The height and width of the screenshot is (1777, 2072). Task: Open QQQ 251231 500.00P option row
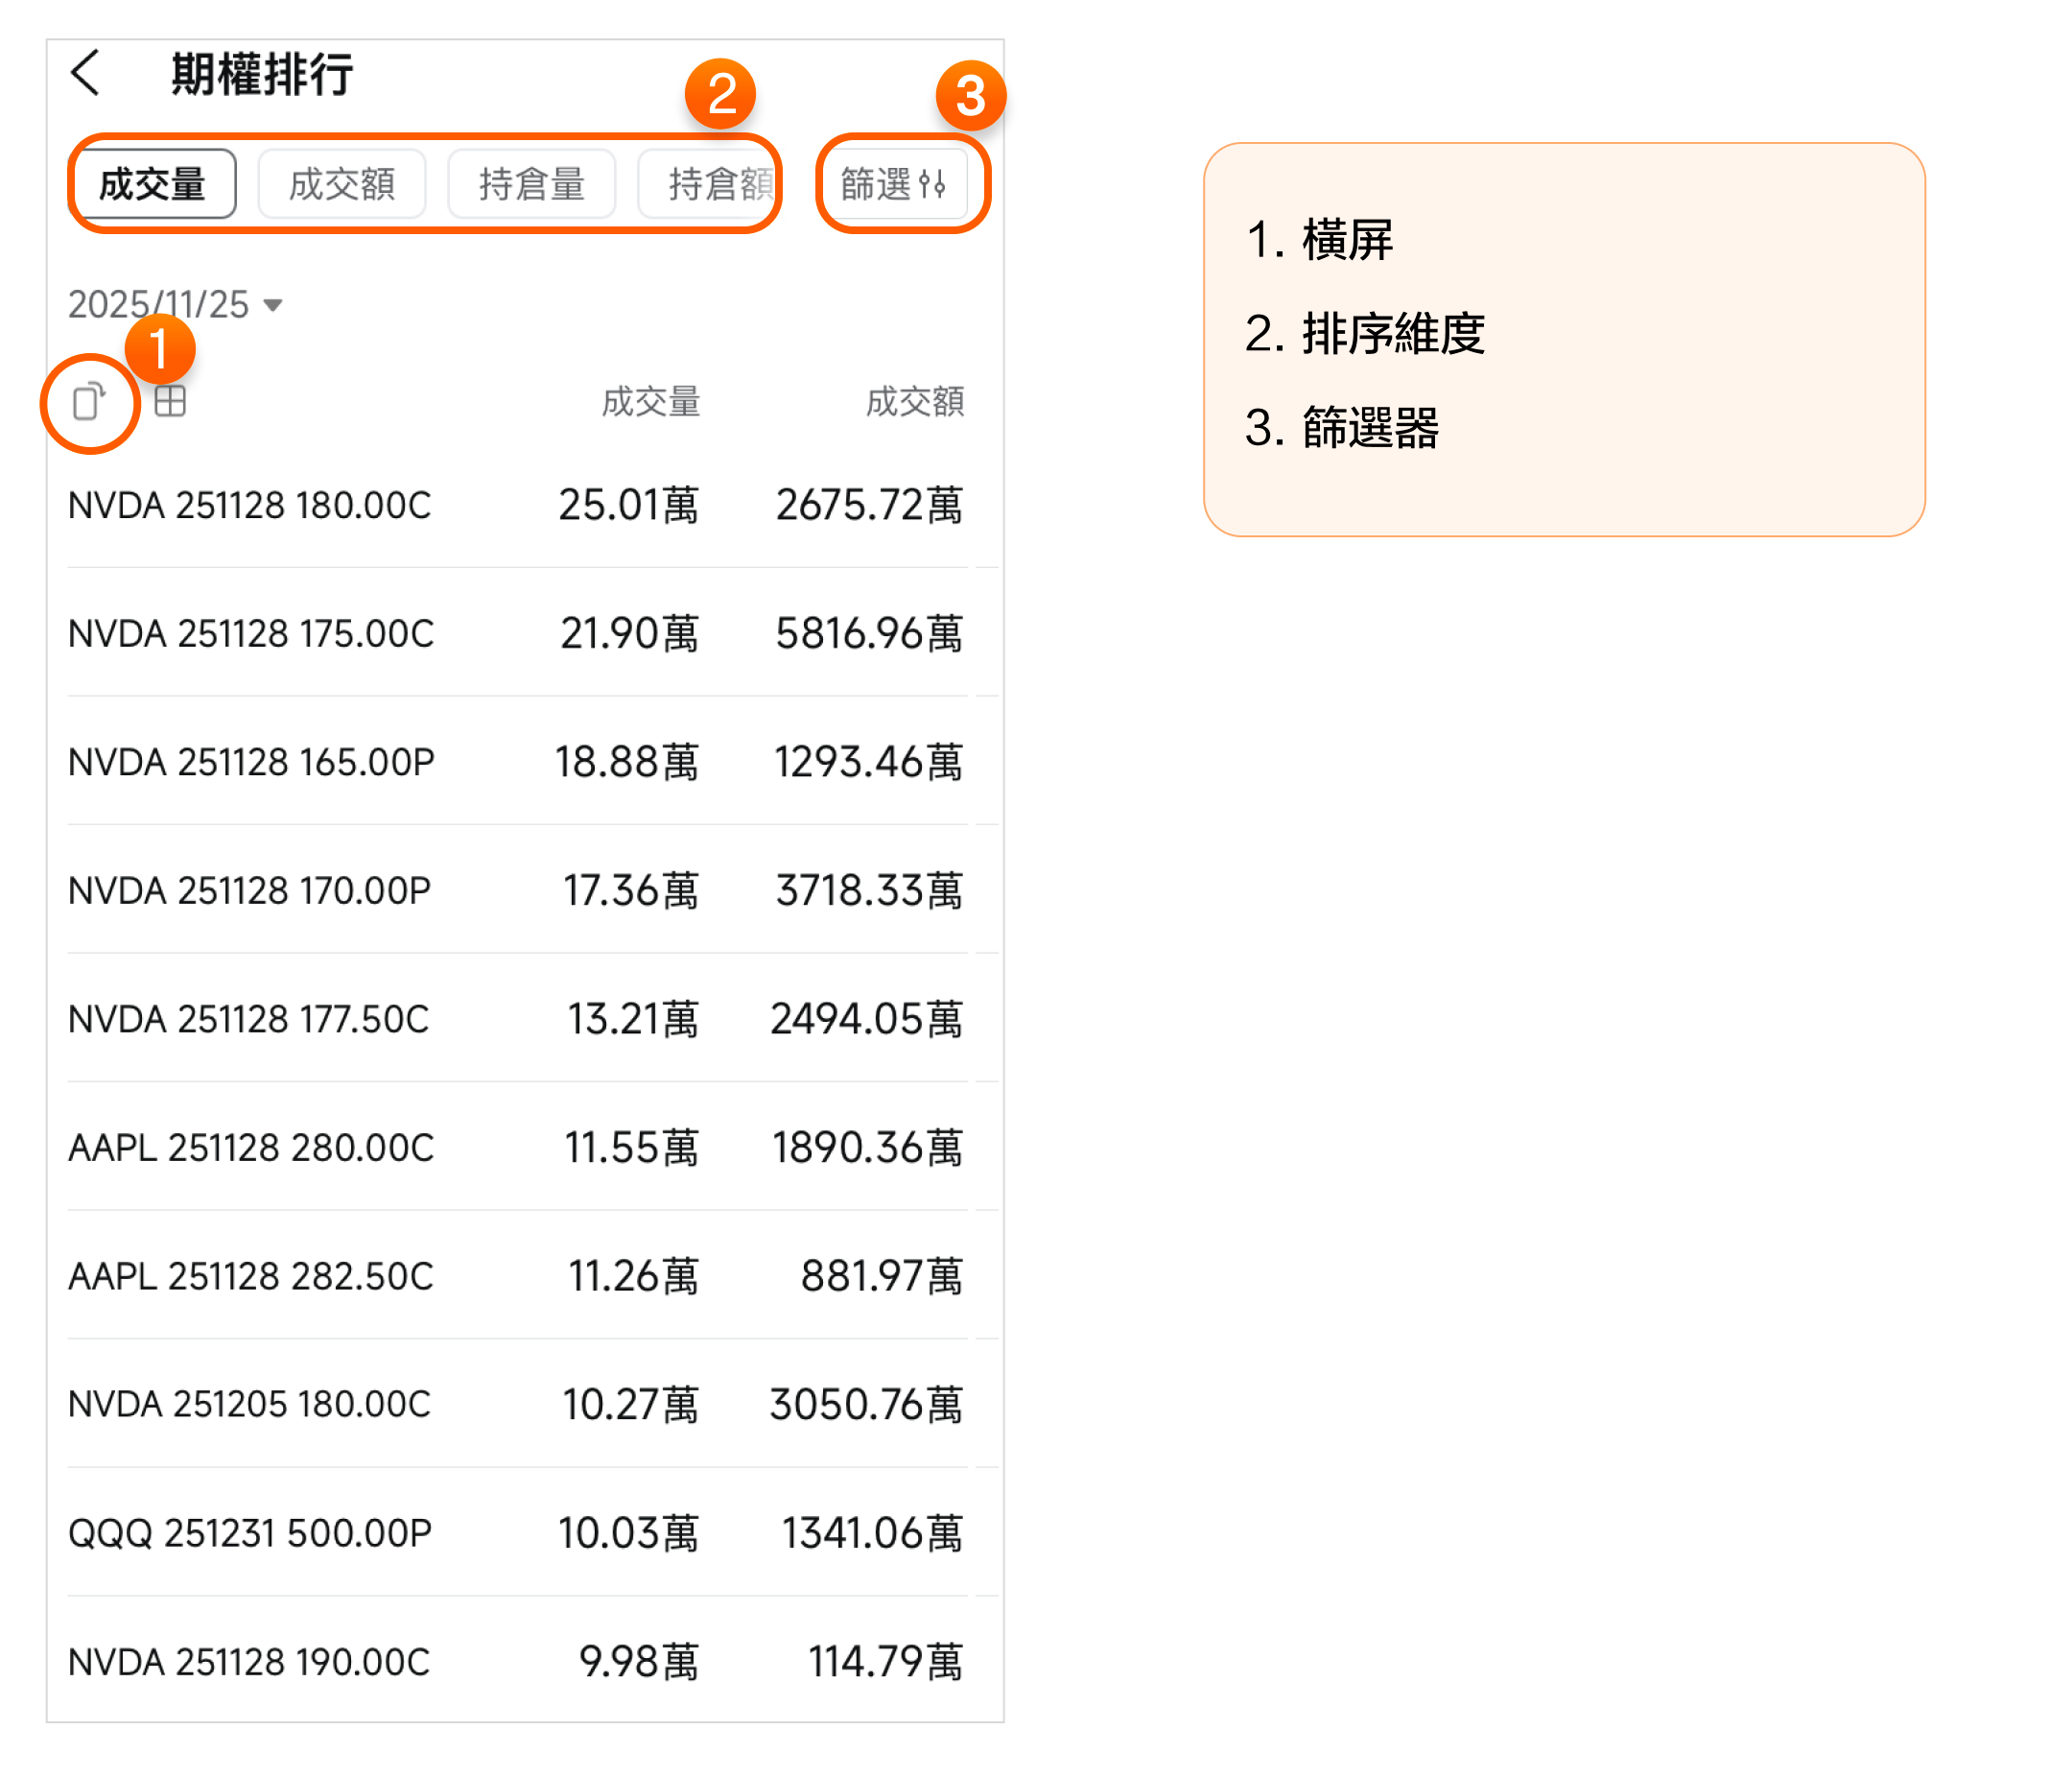[x=250, y=1534]
